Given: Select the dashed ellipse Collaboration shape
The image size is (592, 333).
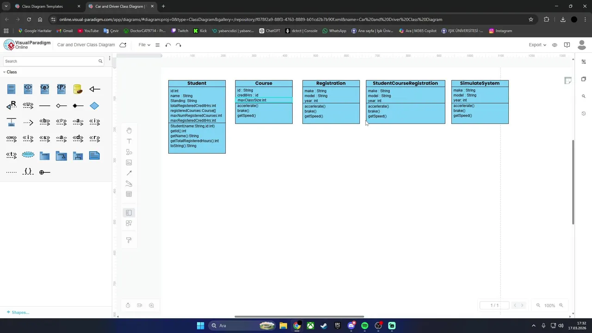Looking at the screenshot, I should click(x=28, y=154).
